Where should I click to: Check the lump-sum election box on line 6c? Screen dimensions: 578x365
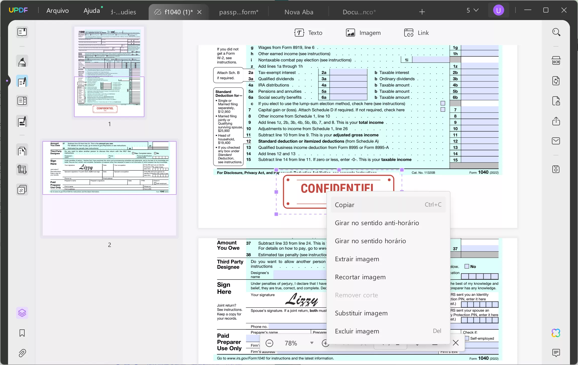[443, 103]
